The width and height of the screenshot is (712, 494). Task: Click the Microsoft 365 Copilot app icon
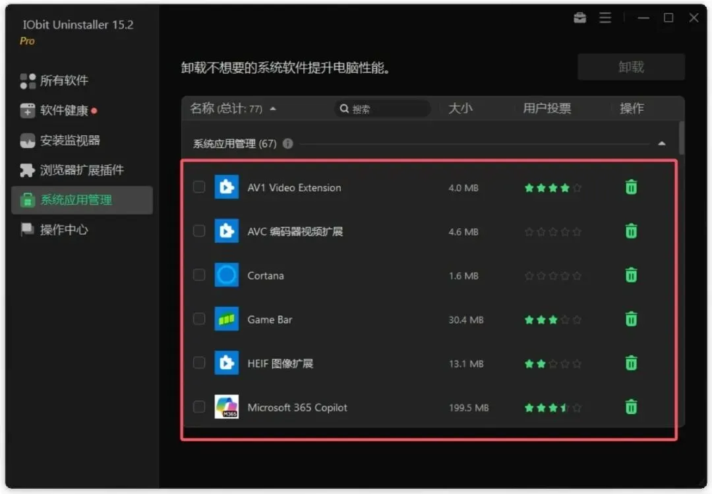227,407
